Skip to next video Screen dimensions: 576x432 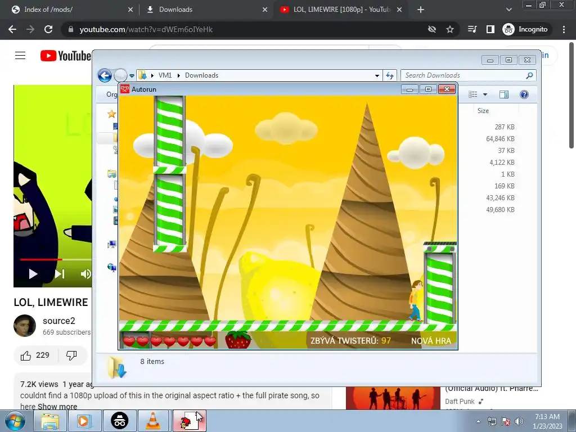pyautogui.click(x=60, y=274)
